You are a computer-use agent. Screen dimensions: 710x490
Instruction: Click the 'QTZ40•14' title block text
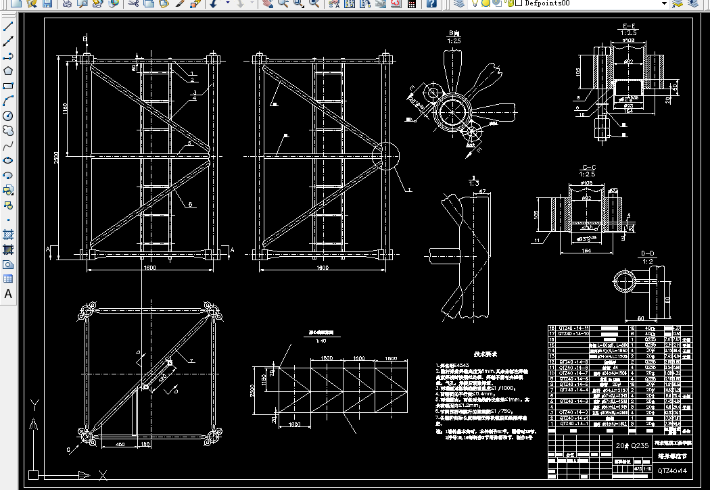click(x=672, y=470)
